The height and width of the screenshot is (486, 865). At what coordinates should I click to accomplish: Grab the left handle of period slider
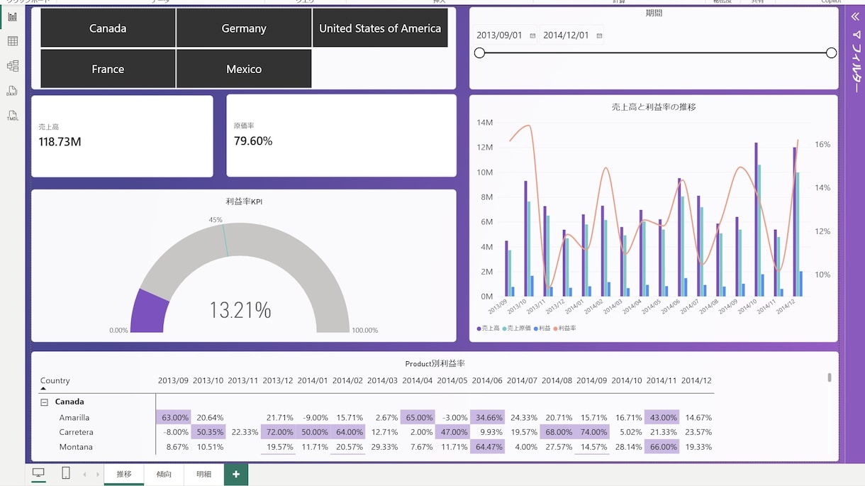479,53
